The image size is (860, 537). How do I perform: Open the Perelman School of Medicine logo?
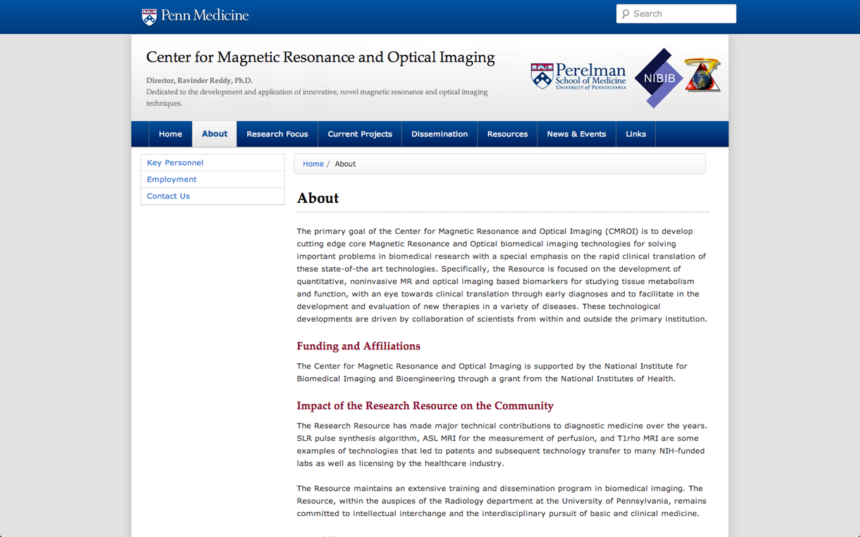(x=578, y=76)
